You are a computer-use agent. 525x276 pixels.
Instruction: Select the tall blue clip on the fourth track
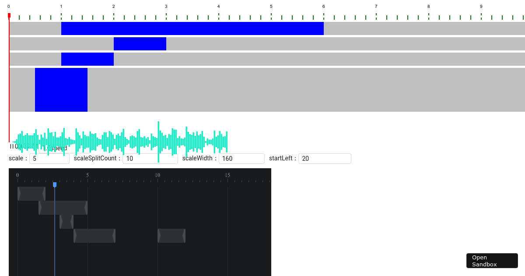coord(61,89)
